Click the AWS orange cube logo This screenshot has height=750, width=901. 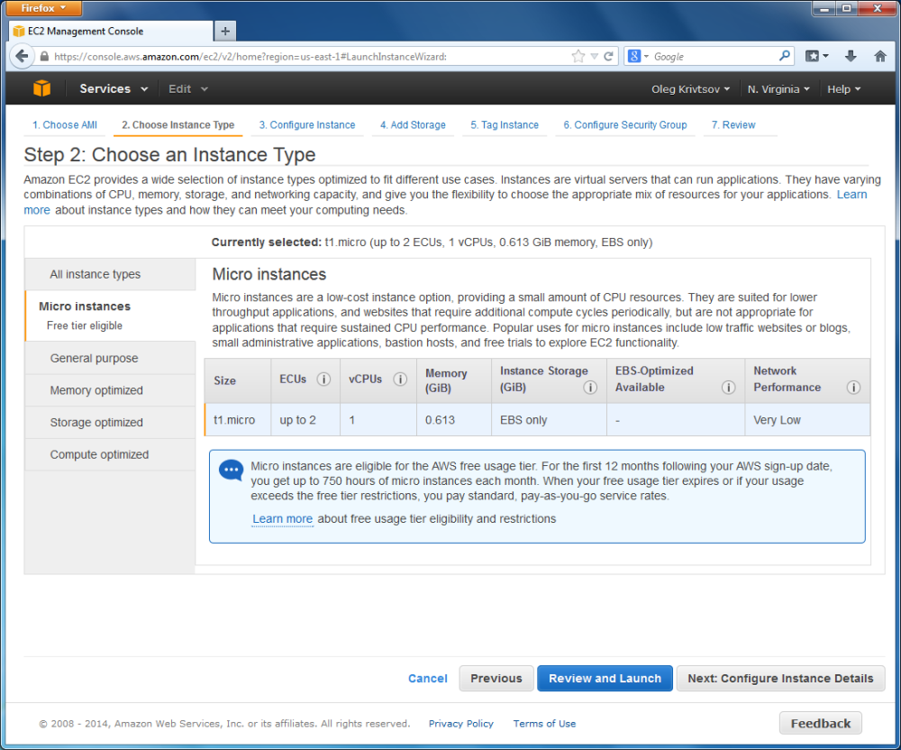tap(42, 88)
